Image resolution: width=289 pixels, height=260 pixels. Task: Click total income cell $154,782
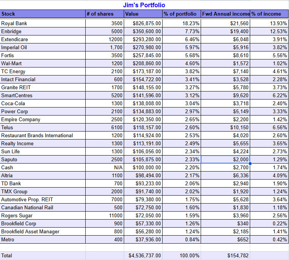[225, 255]
